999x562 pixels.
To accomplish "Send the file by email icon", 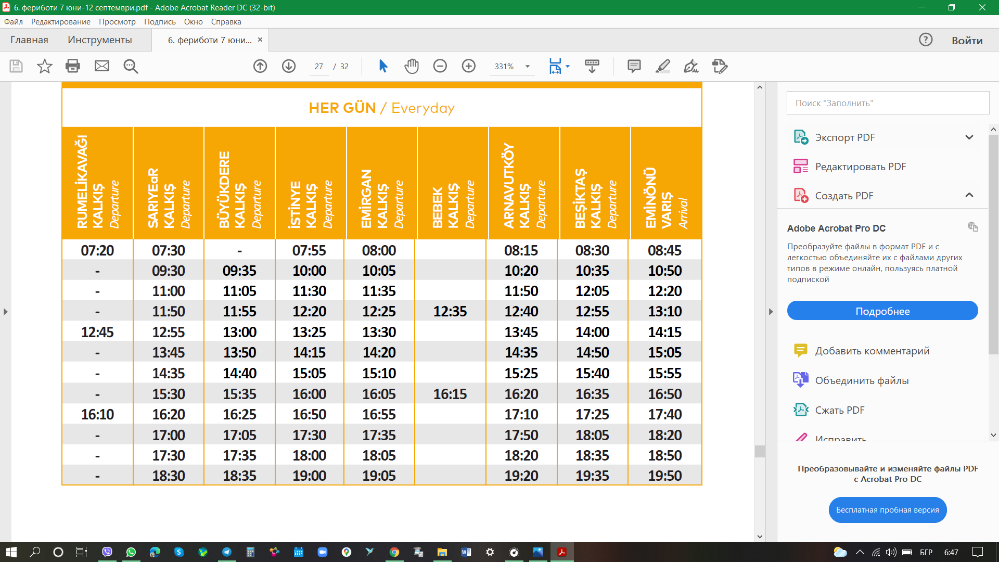I will 102,66.
